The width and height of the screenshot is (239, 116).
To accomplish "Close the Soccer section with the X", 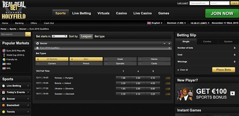I will coord(169,43).
